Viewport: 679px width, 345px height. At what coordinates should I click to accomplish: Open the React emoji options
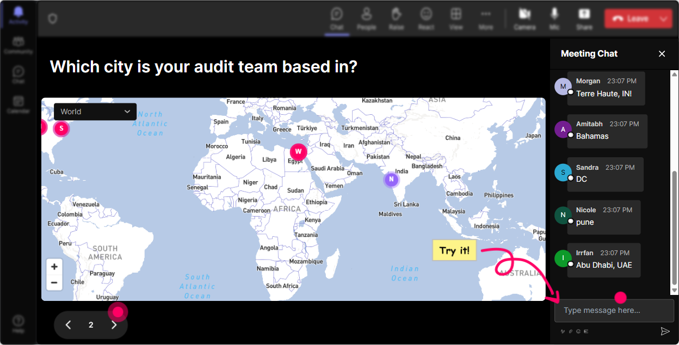click(x=426, y=19)
